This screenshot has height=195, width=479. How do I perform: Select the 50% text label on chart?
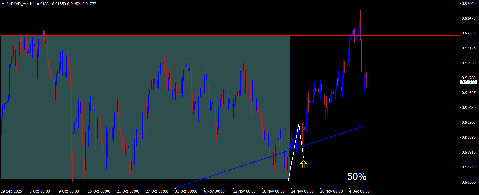[x=357, y=176]
